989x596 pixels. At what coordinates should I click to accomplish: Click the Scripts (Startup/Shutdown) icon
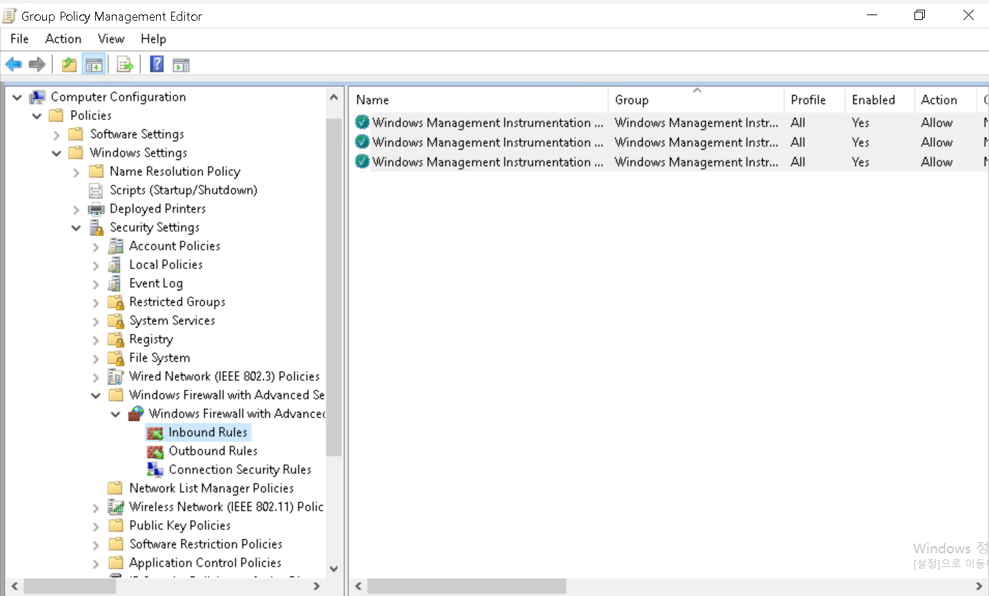[96, 190]
